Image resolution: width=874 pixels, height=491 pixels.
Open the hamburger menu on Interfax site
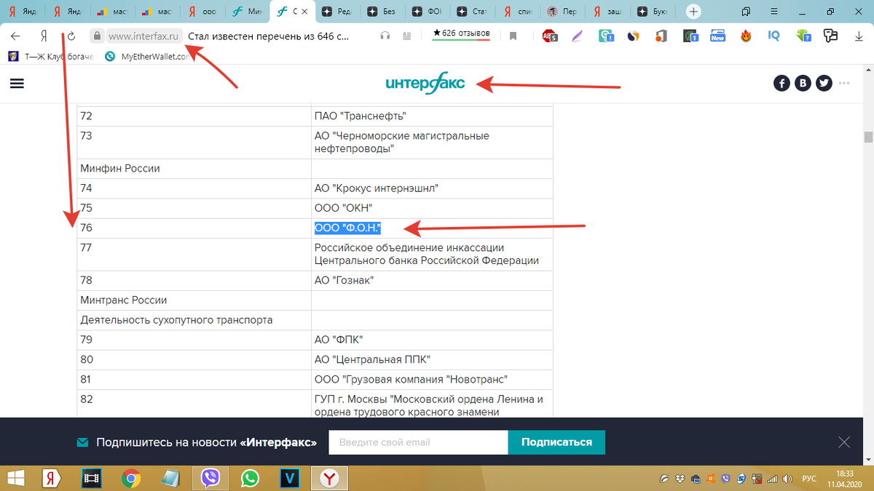[x=17, y=84]
